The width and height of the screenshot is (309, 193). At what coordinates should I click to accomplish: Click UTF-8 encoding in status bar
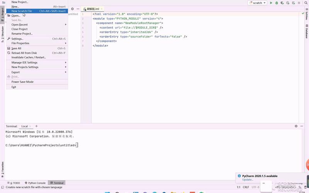(x=255, y=187)
